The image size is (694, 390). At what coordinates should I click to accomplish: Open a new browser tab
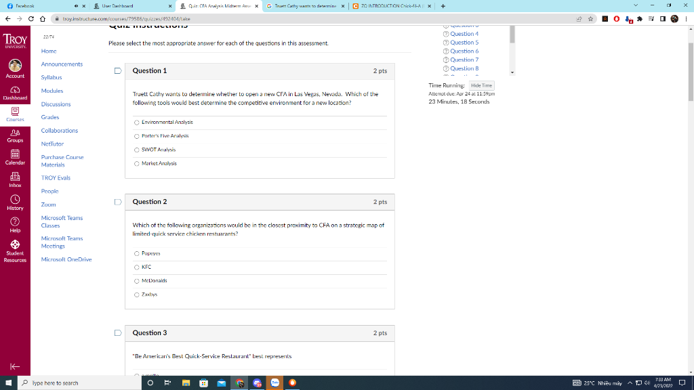(443, 6)
